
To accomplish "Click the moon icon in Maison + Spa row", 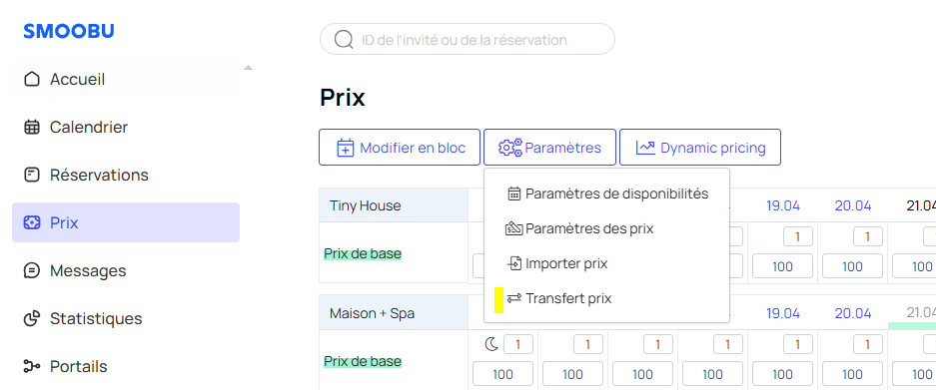I will click(490, 344).
